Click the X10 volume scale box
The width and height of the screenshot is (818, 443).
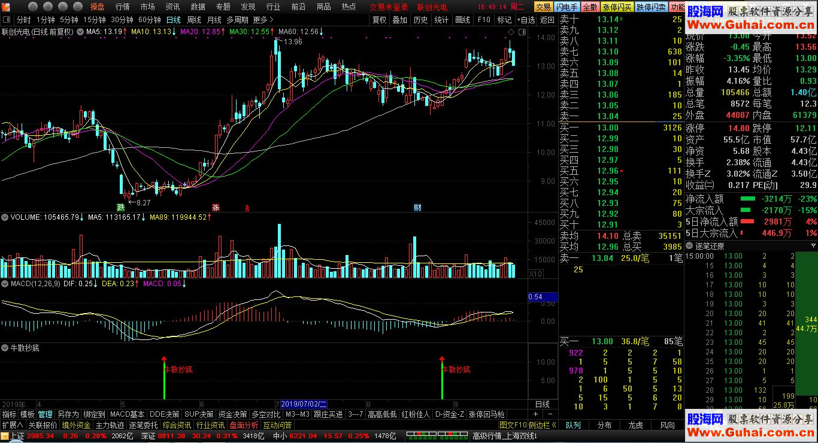coord(536,274)
